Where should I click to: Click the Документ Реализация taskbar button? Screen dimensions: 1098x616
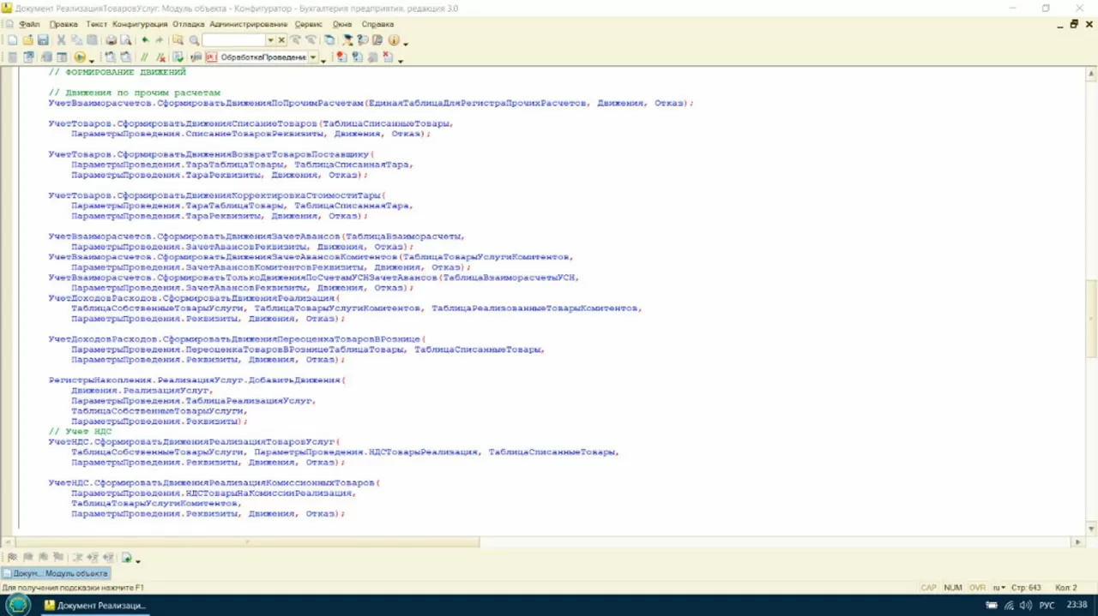pos(94,605)
